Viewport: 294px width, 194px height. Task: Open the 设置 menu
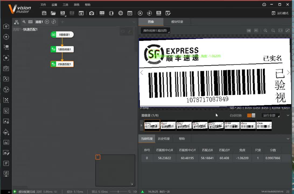click(54, 5)
